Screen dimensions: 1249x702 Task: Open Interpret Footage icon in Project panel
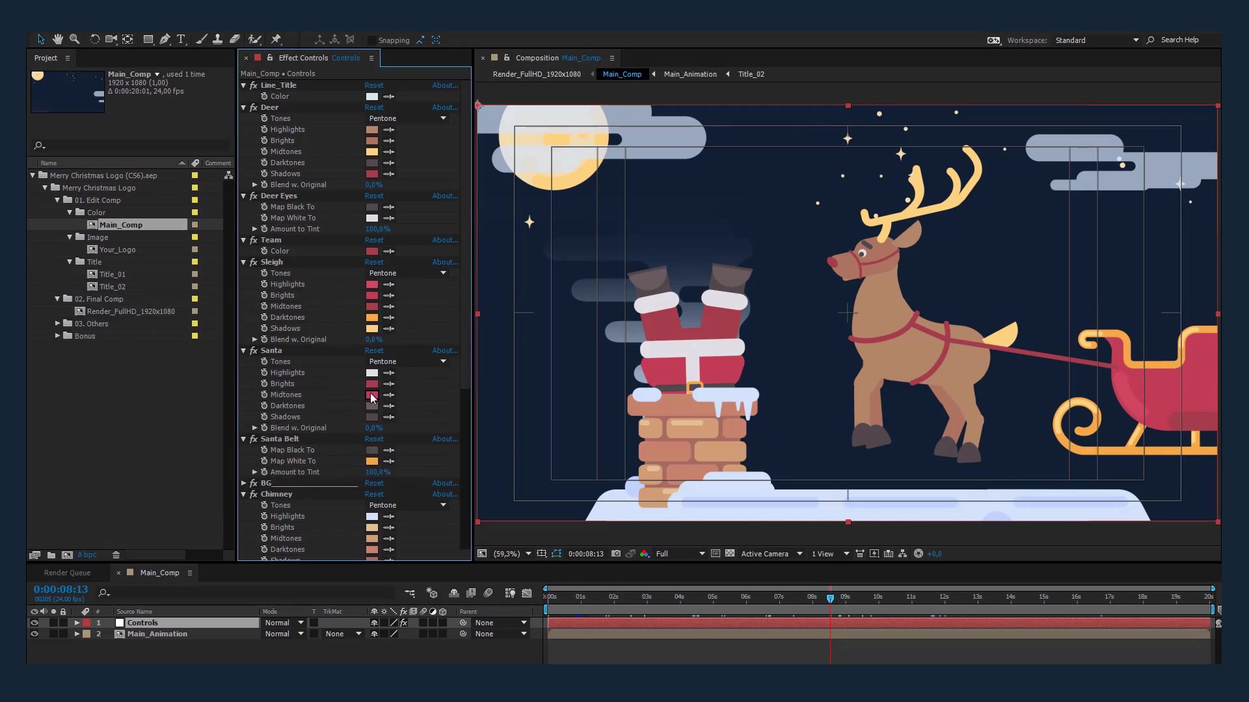[34, 555]
